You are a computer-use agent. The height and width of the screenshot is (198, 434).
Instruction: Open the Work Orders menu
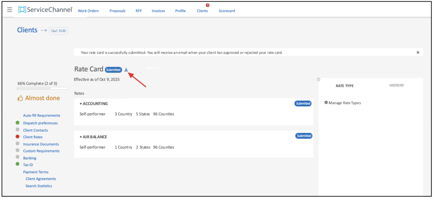tap(88, 11)
